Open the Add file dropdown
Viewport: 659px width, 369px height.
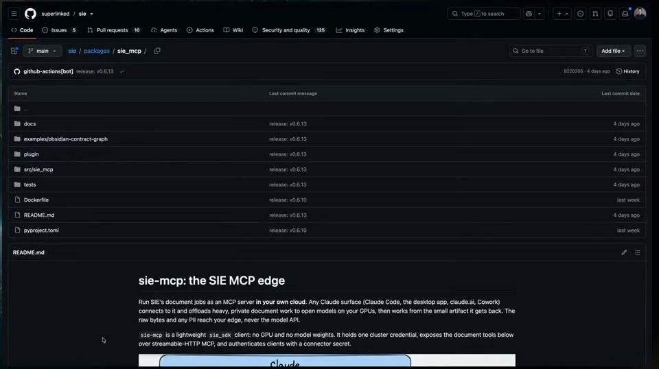click(613, 51)
